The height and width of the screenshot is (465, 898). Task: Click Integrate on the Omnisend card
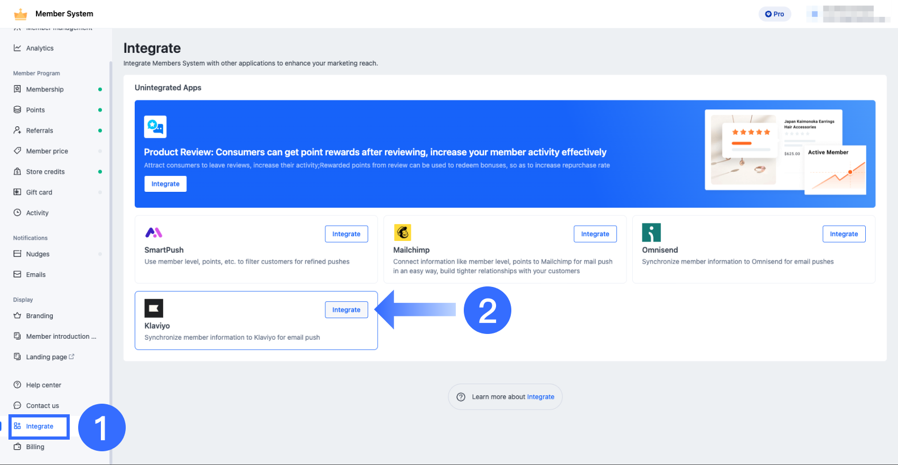pos(844,234)
